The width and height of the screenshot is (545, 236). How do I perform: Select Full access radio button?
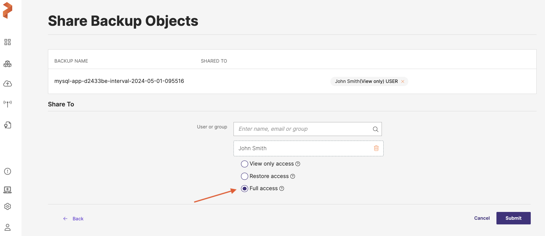[245, 189]
